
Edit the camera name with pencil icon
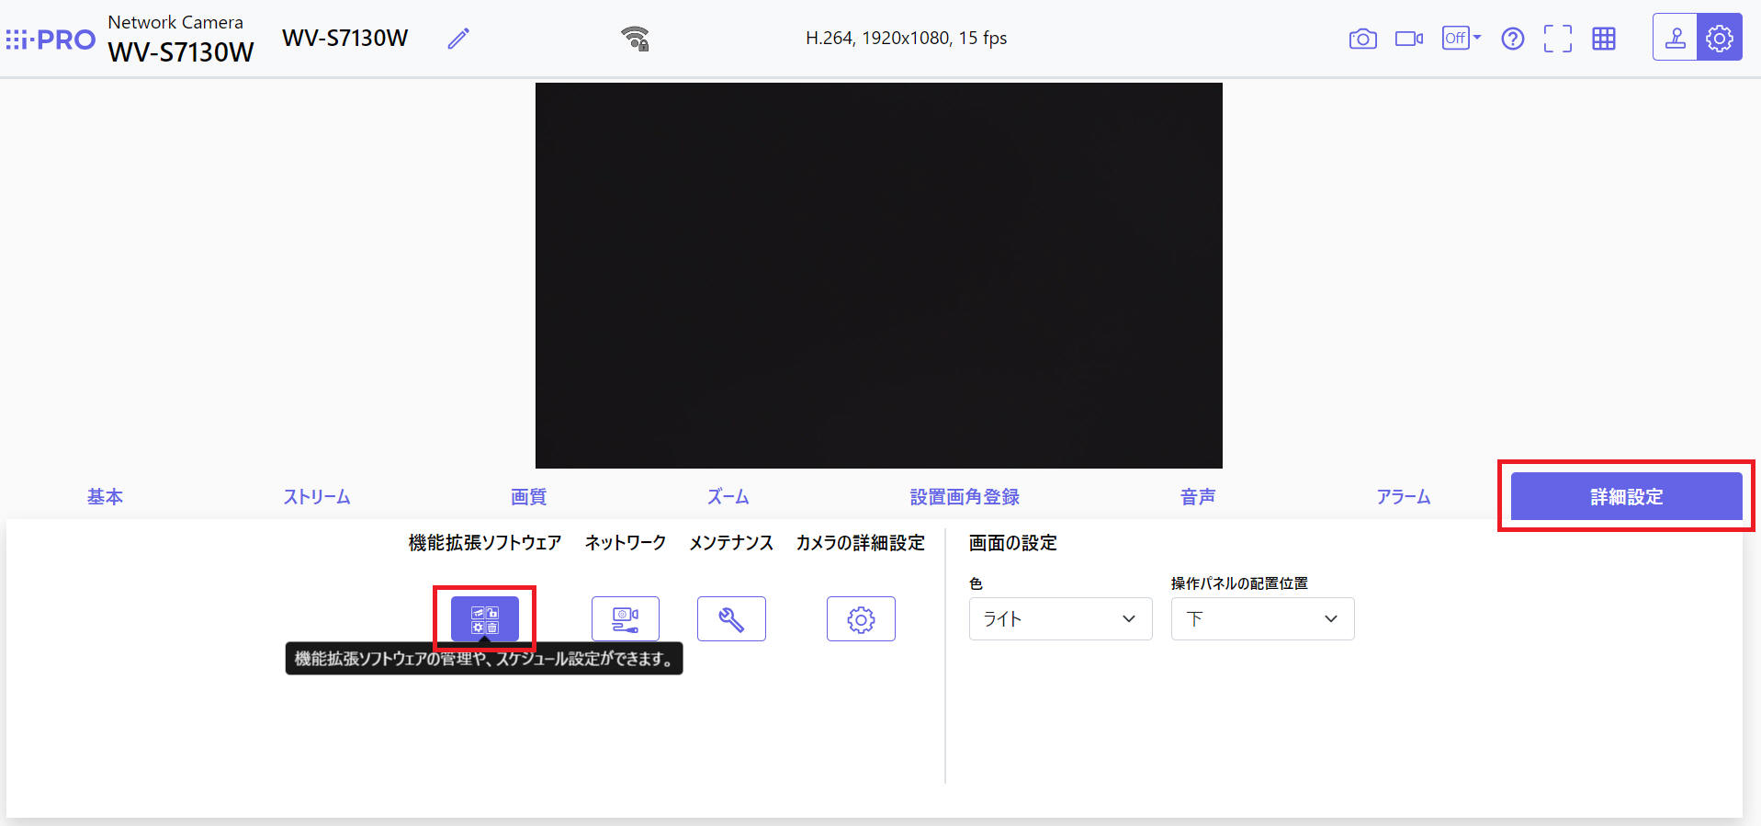point(458,39)
